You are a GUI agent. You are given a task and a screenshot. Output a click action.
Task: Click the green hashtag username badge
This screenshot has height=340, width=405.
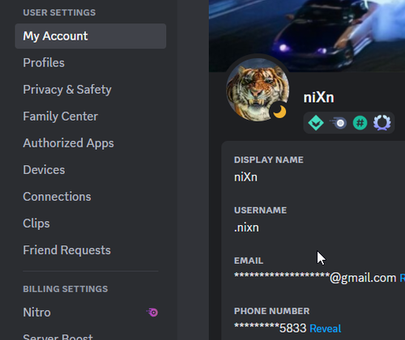pos(360,123)
